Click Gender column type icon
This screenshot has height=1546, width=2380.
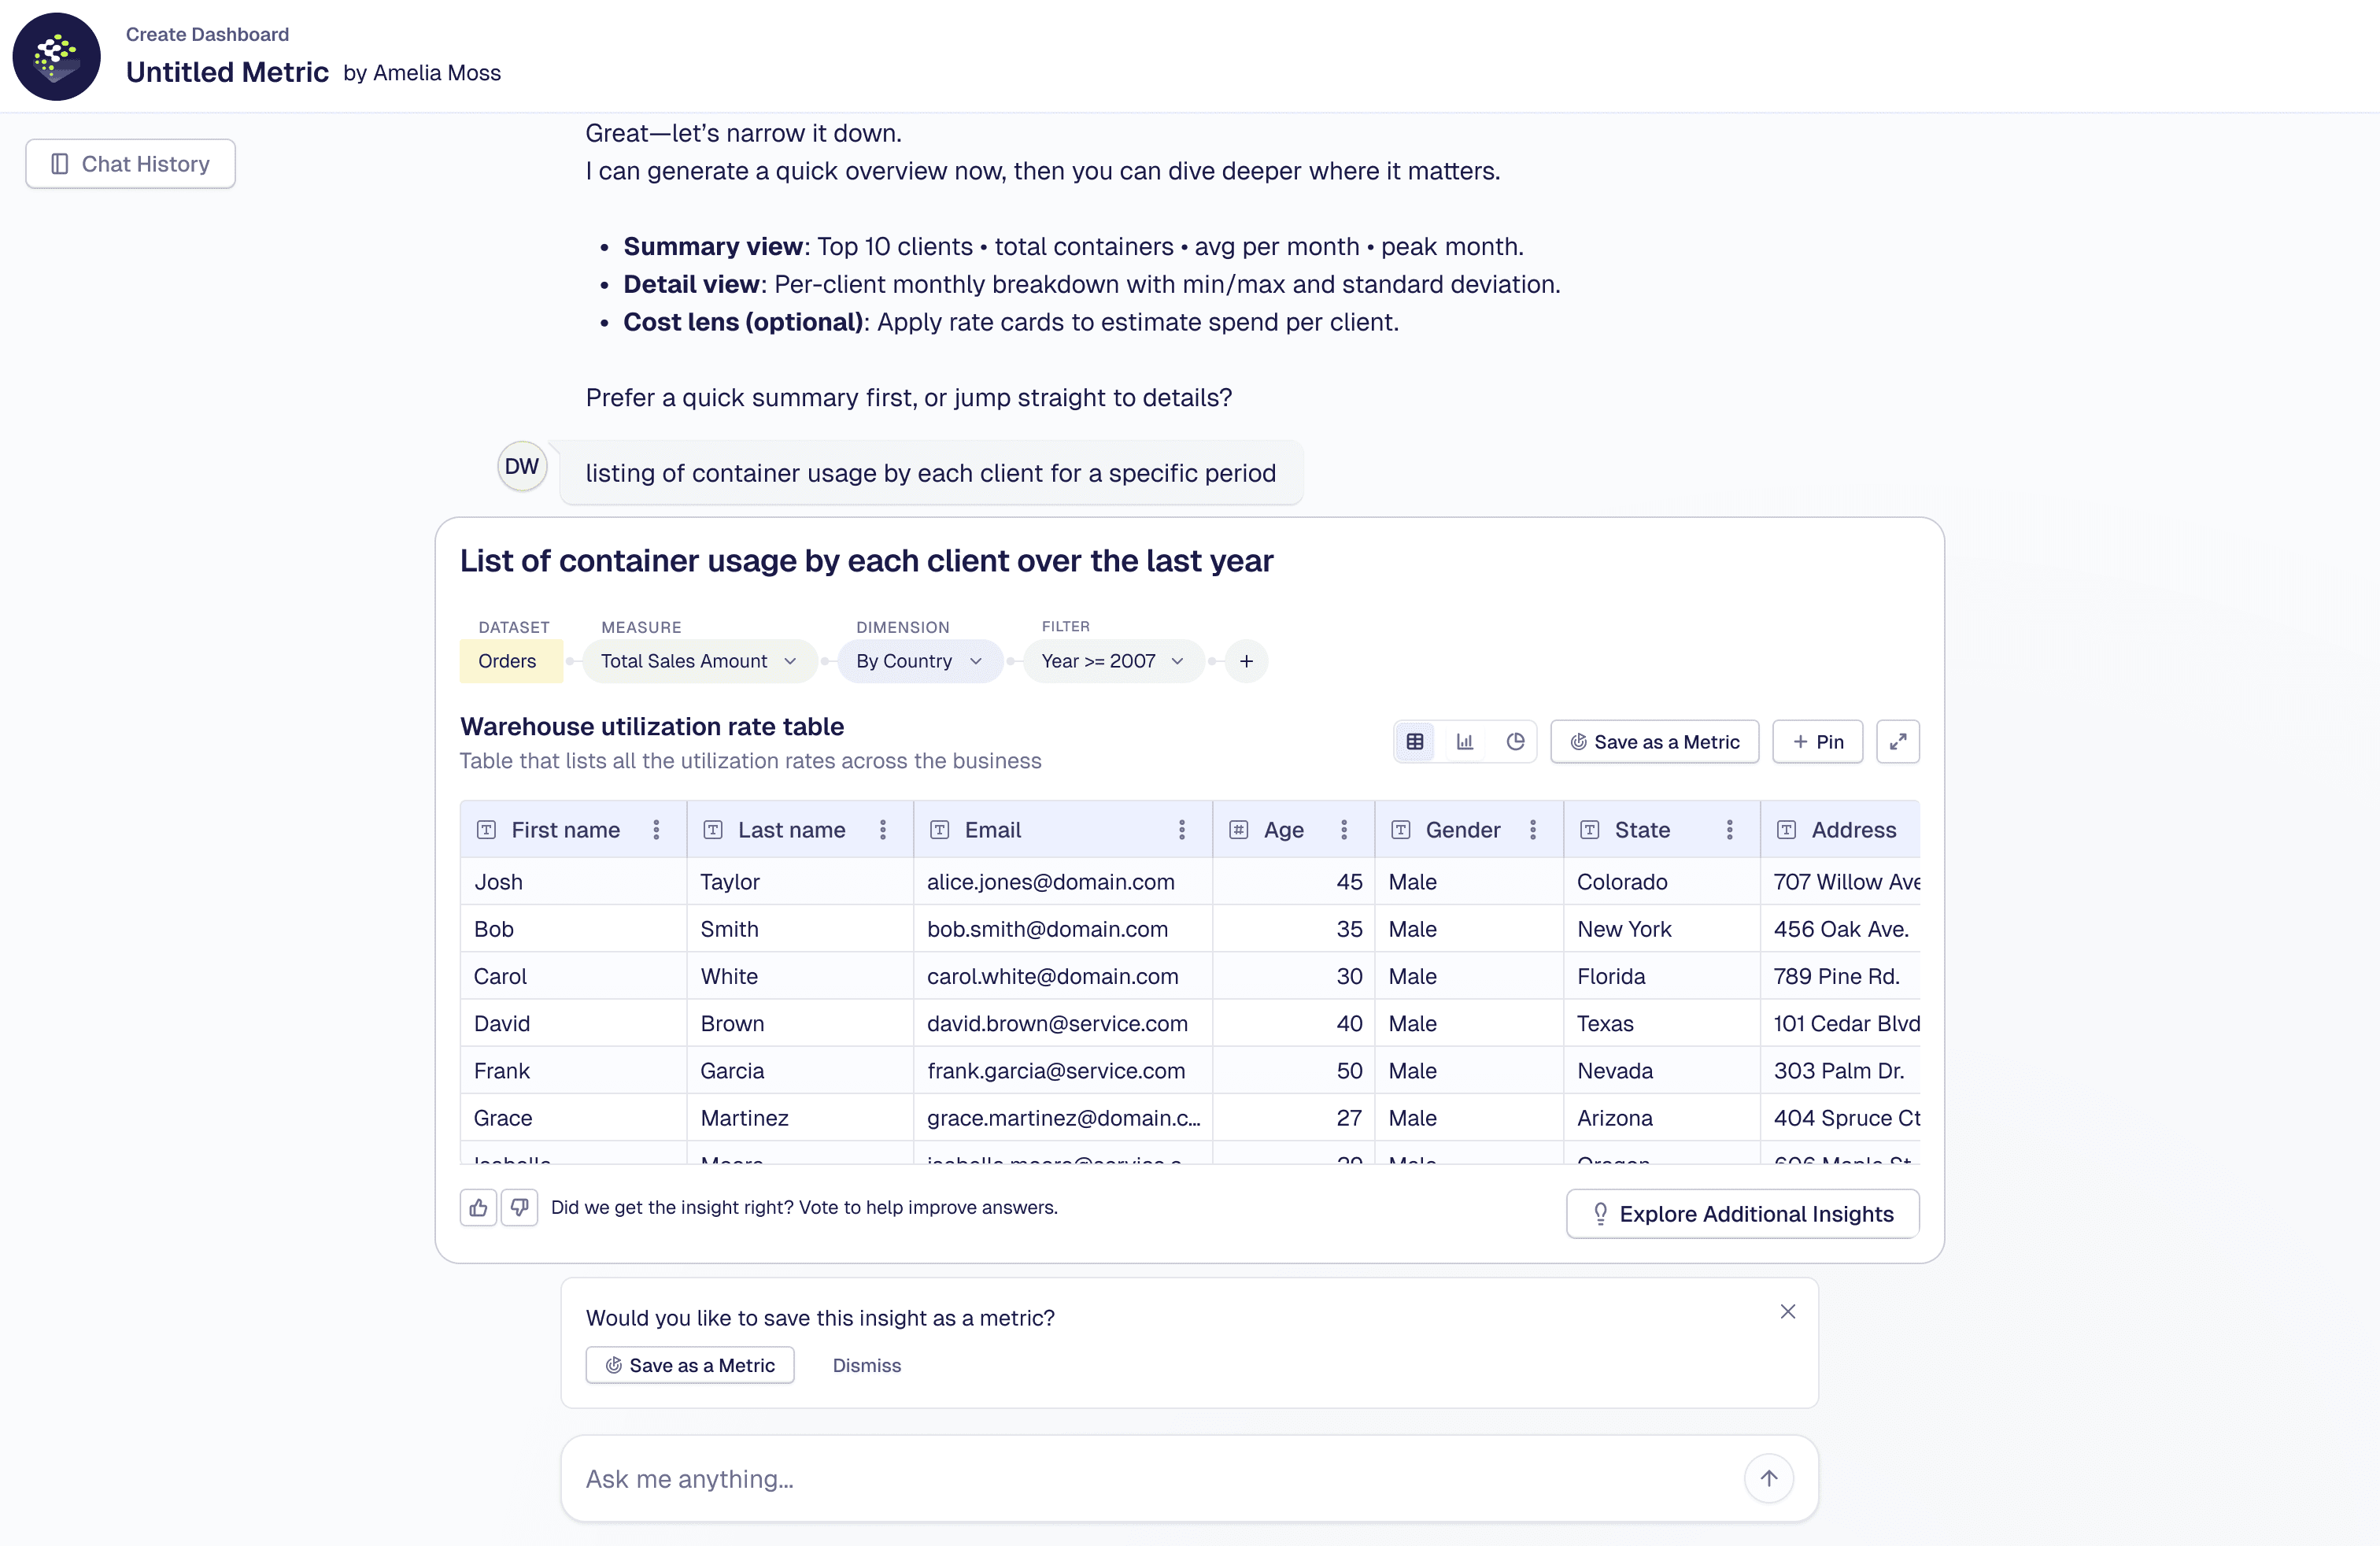click(1401, 830)
